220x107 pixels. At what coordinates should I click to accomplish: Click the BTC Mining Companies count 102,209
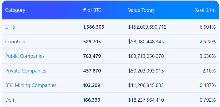click(x=92, y=85)
